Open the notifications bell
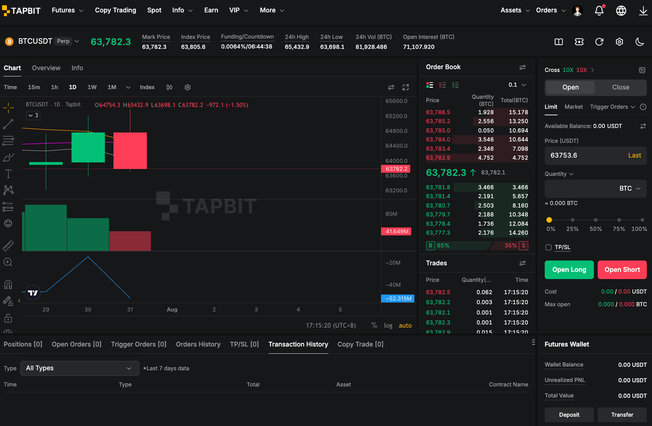The image size is (652, 426). pos(599,10)
